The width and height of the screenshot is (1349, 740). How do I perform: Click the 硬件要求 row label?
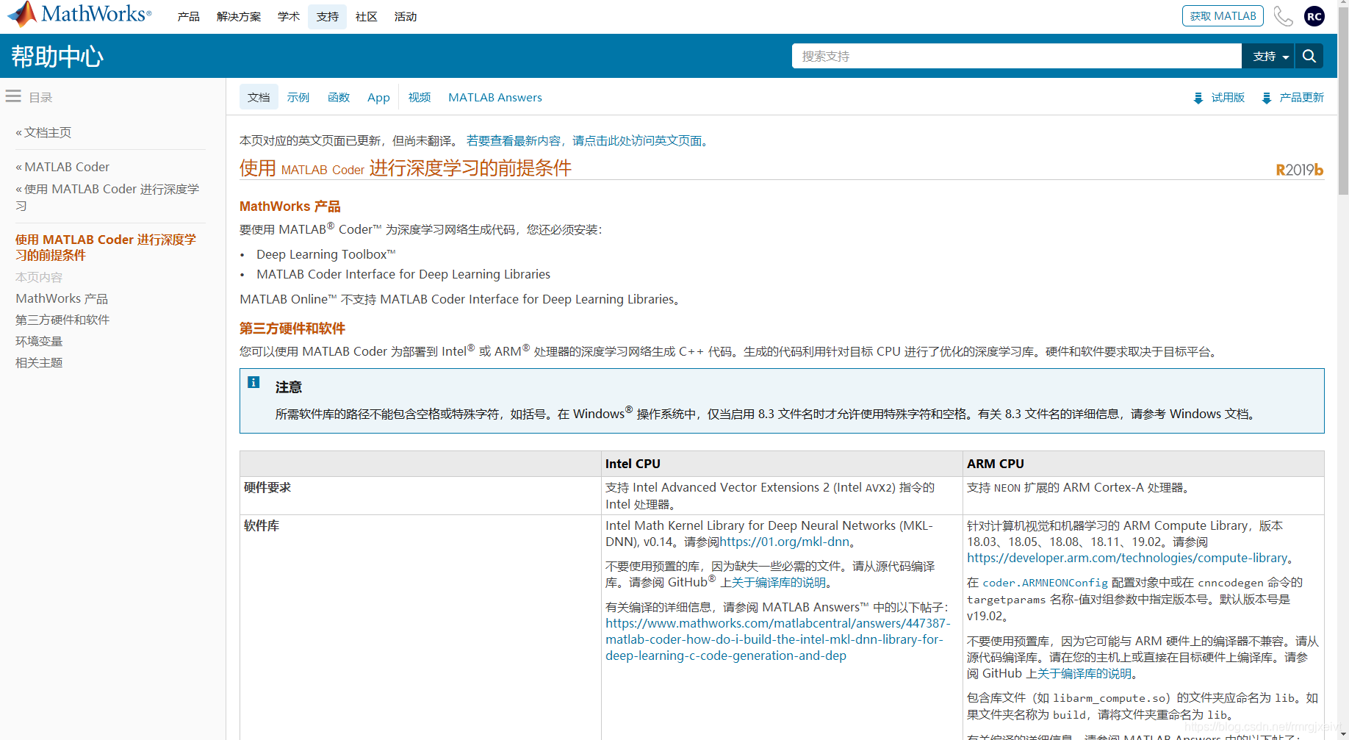(267, 487)
